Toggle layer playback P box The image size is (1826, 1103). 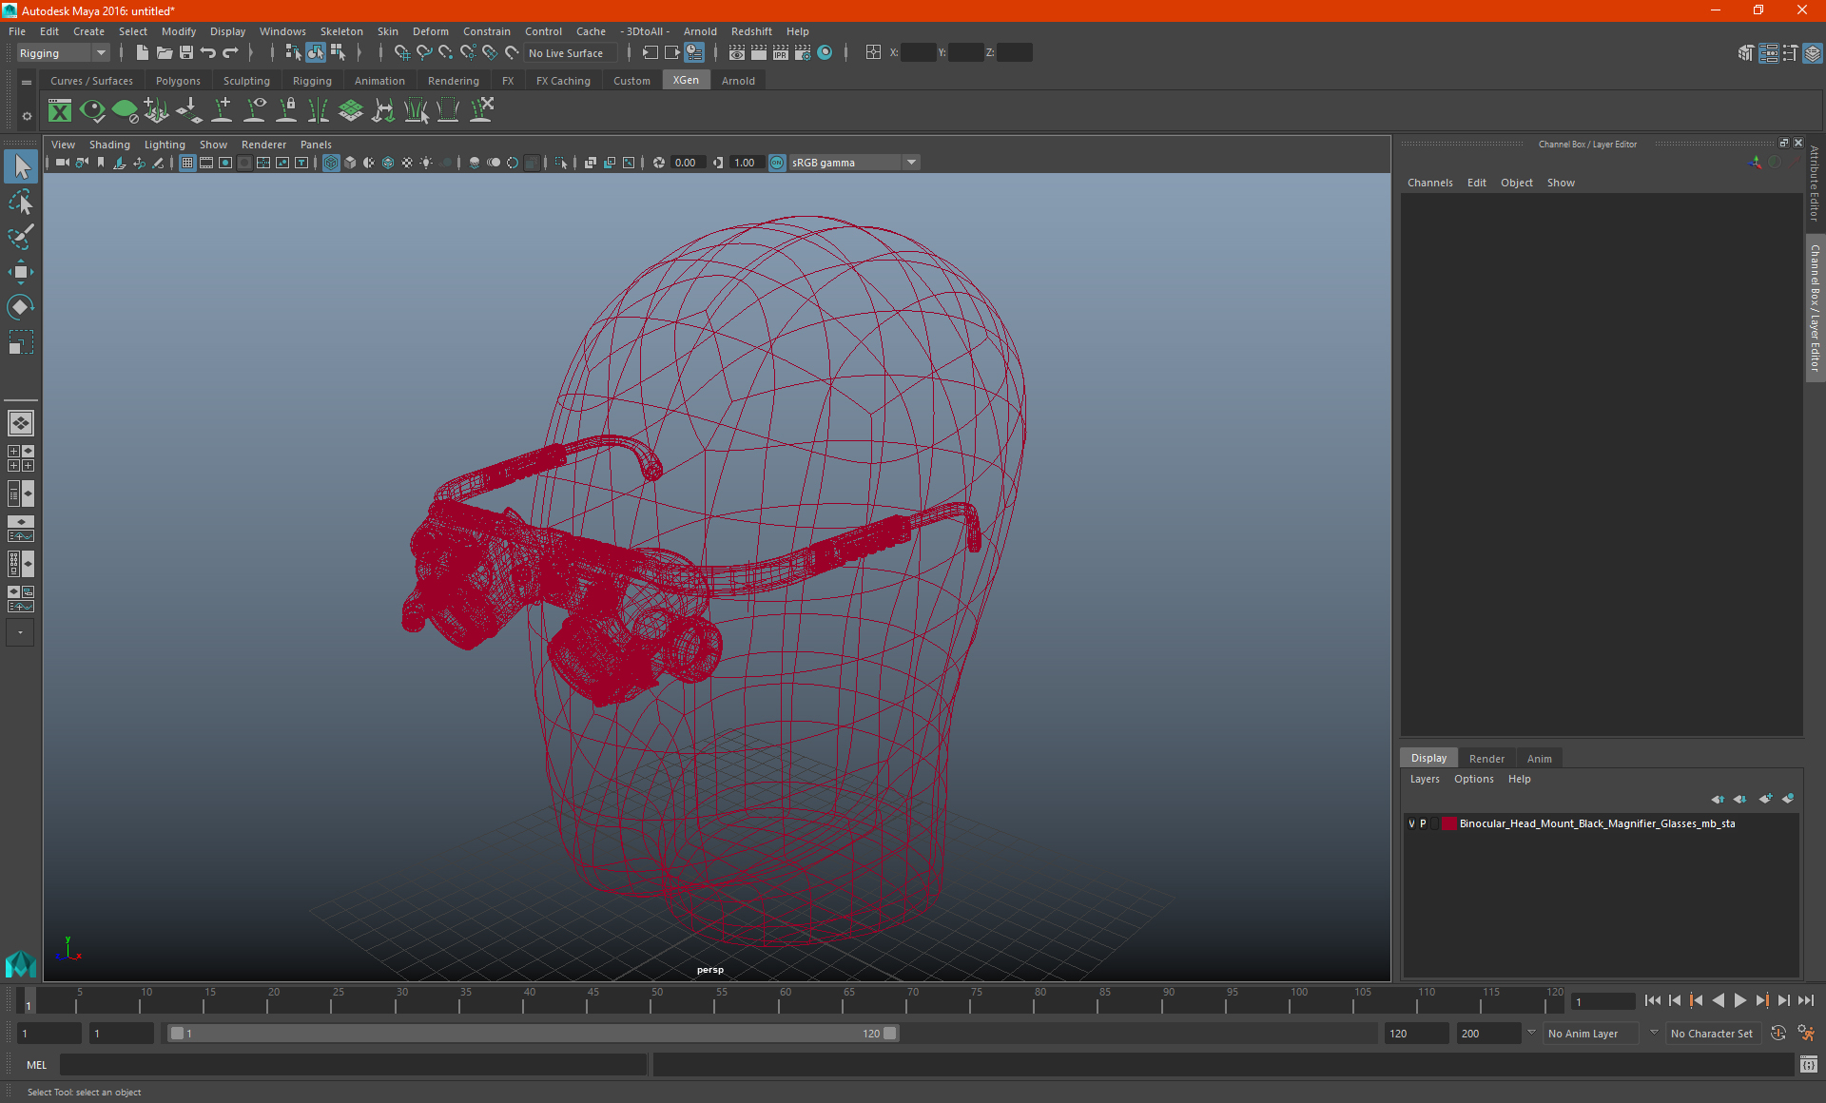tap(1423, 823)
